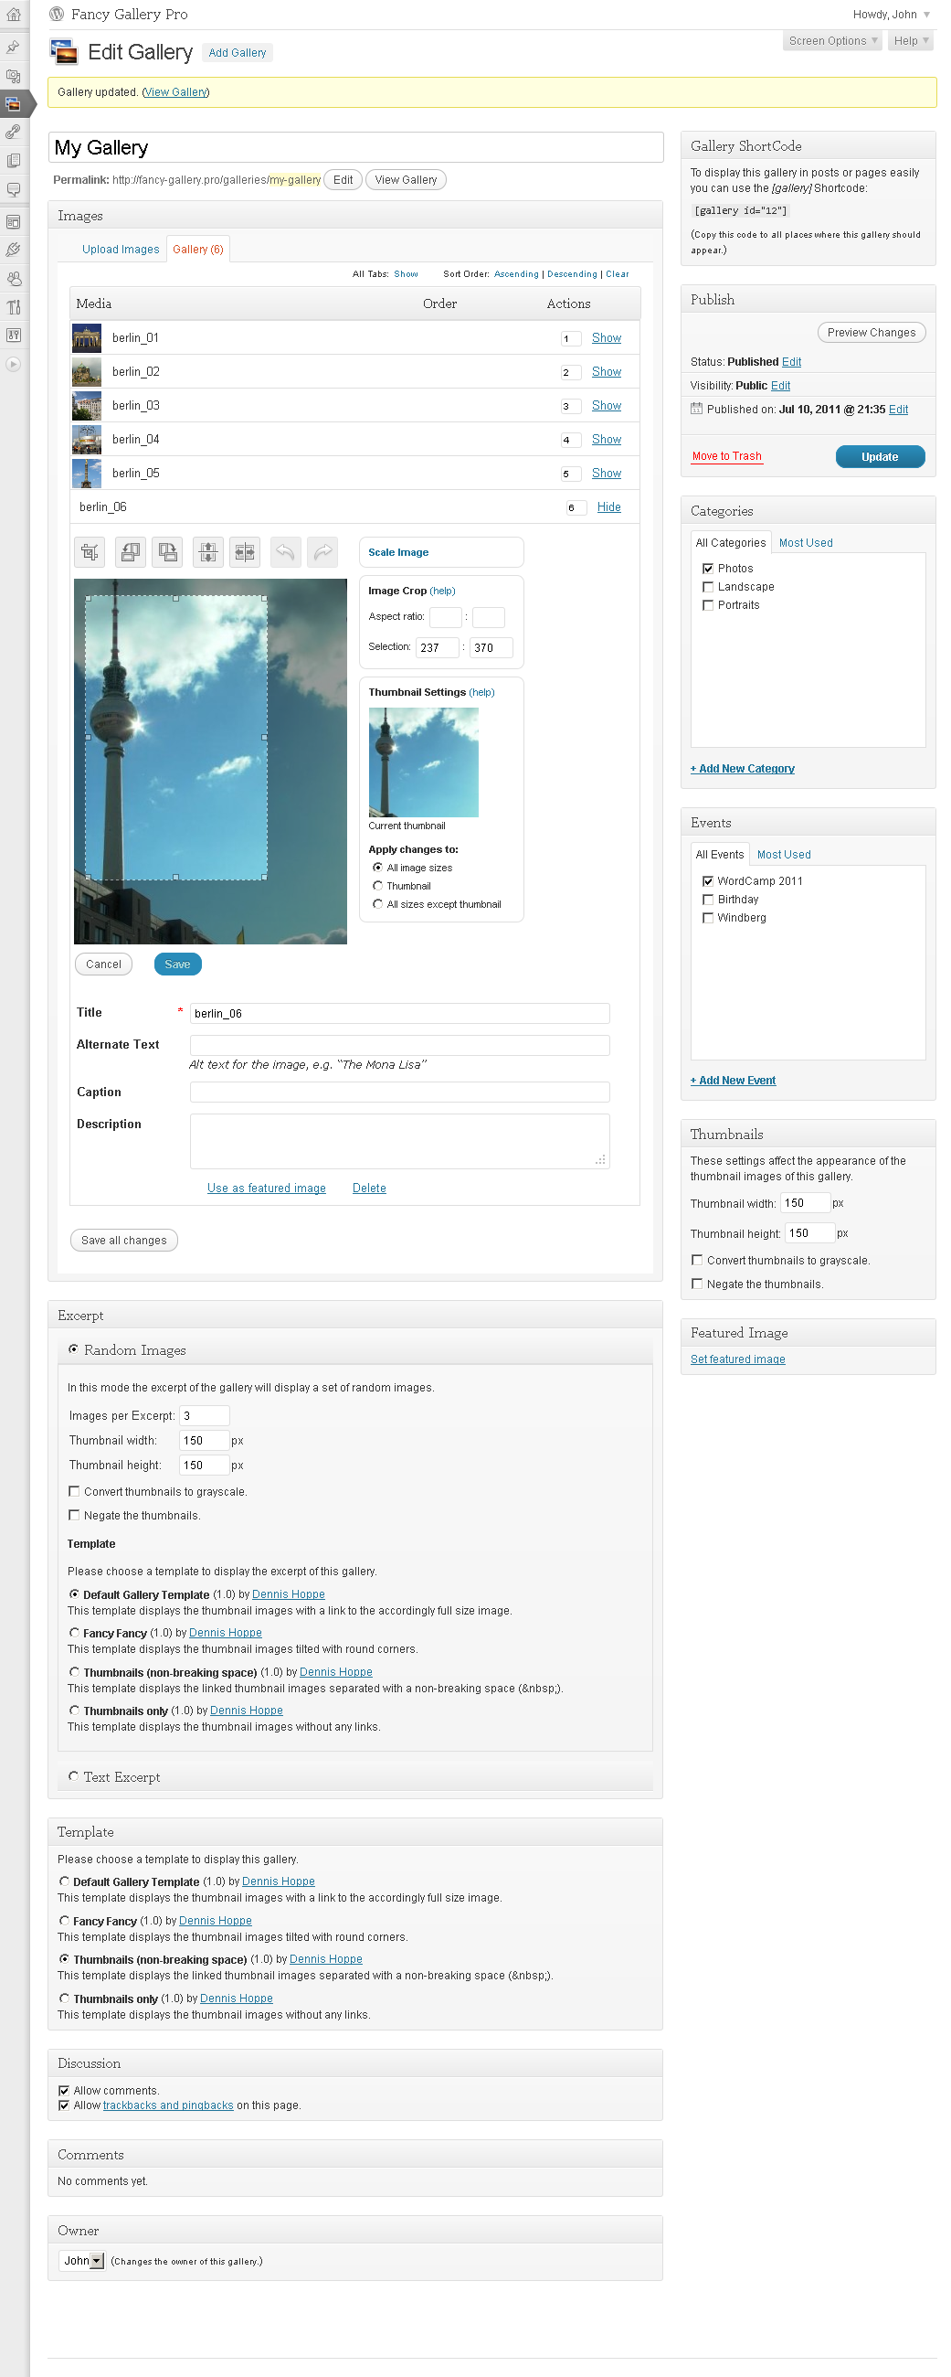Check the Birthday event checkbox
This screenshot has width=951, height=2377.
point(707,900)
